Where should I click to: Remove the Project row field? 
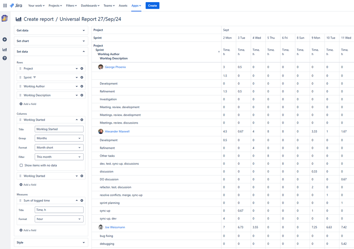[x=82, y=68]
